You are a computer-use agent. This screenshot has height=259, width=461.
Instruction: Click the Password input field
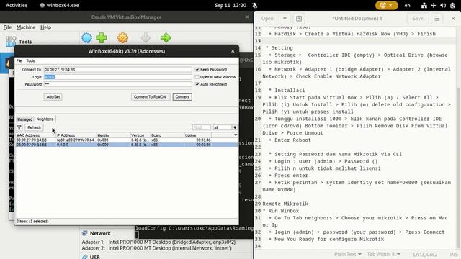point(117,84)
